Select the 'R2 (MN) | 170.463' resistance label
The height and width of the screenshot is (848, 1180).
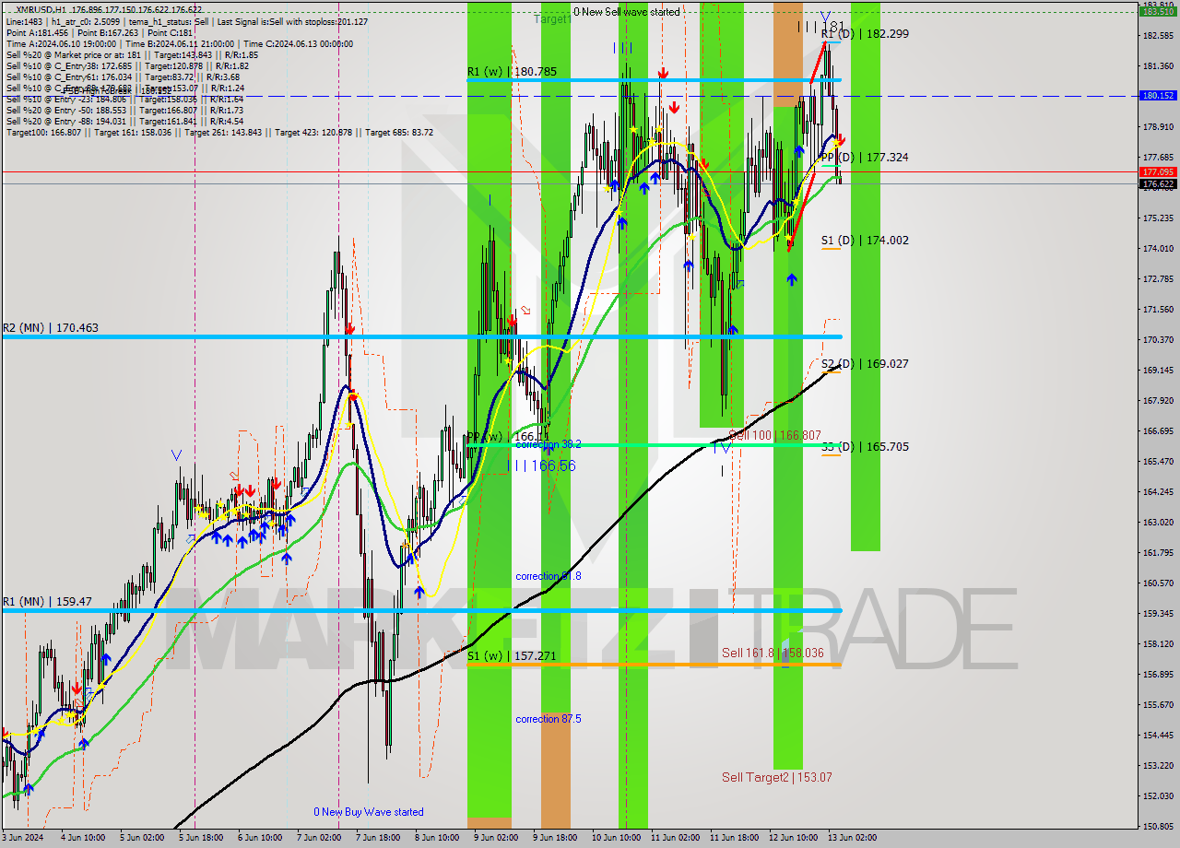50,327
